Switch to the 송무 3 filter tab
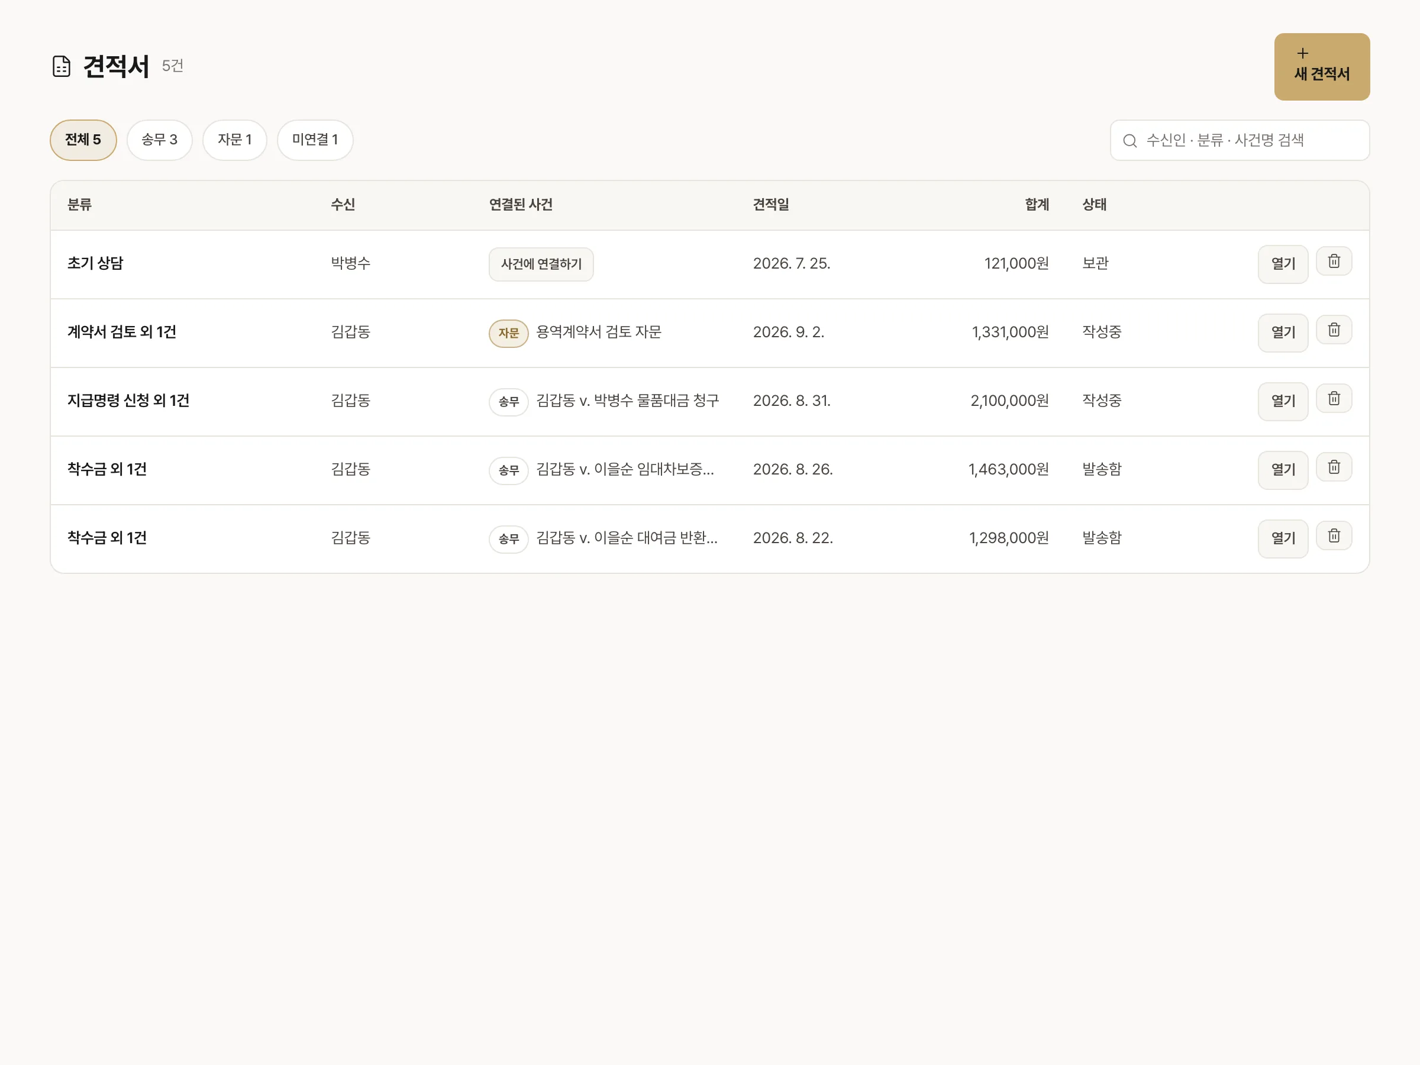This screenshot has height=1065, width=1420. (159, 140)
